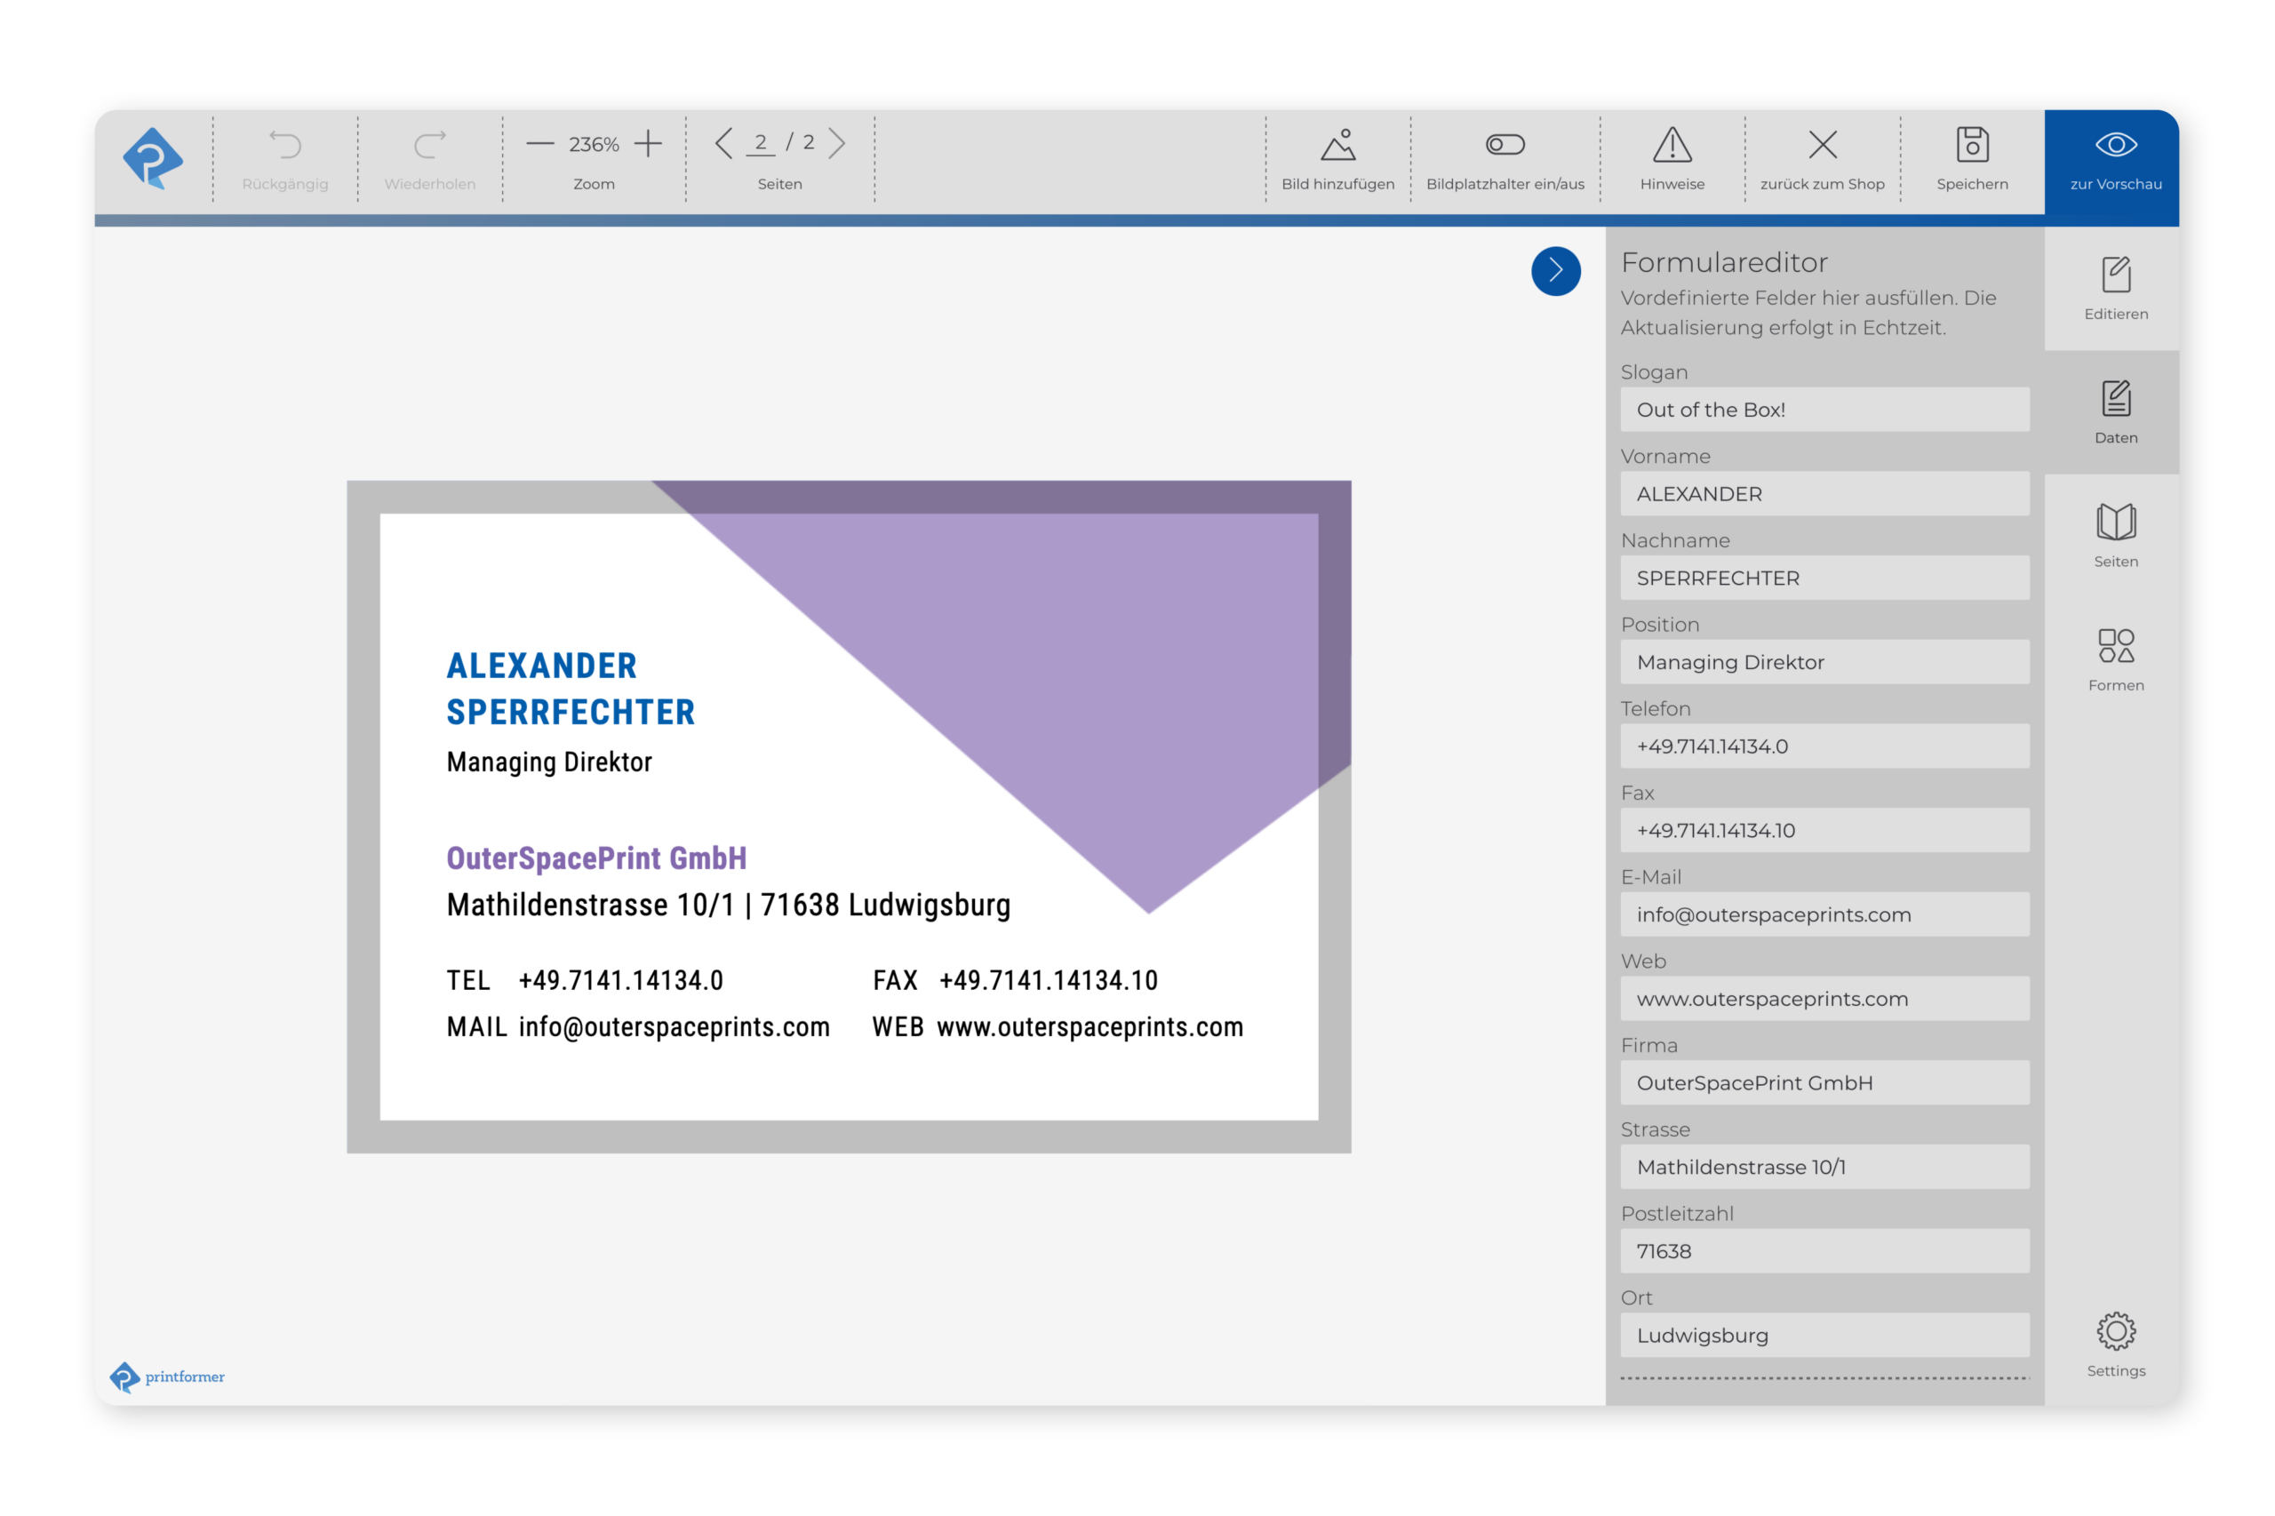
Task: Click the Bild hinzufügen image icon
Action: pos(1337,146)
